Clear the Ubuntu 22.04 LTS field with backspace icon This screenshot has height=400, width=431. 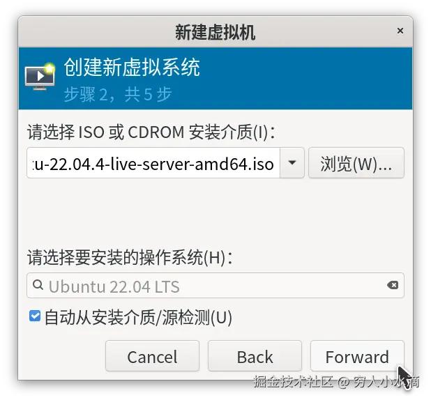click(393, 285)
